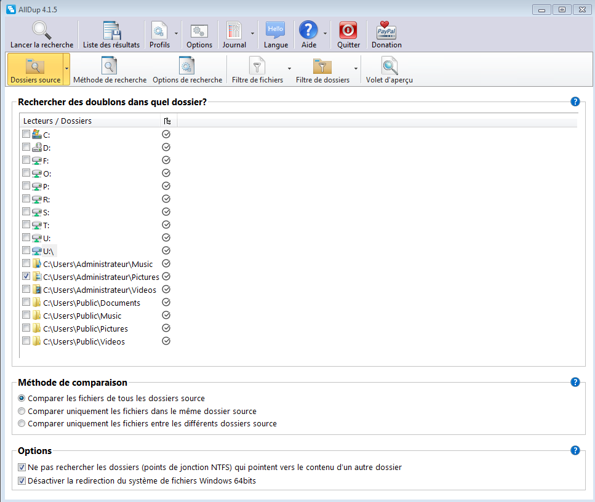Screen dimensions: 595x502
Task: Disable Windows 64bits redirection checkbox
Action: pos(22,481)
